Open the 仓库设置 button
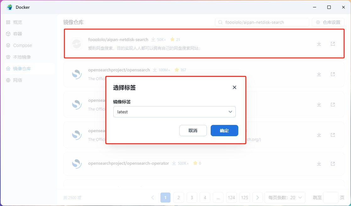351x206 pixels. [328, 22]
